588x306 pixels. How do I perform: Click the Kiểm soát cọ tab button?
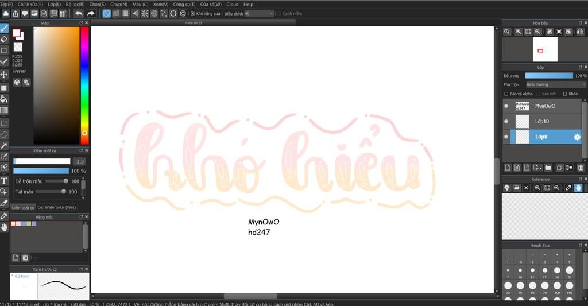pos(23,207)
